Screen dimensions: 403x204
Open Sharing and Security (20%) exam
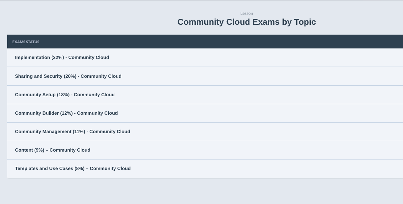[x=68, y=76]
